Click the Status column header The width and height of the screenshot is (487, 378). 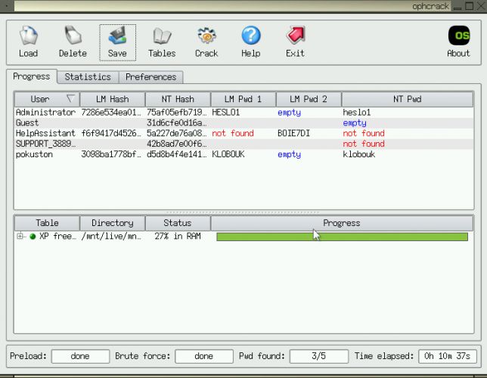click(178, 223)
